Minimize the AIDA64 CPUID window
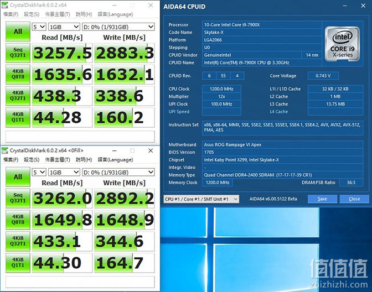The height and width of the screenshot is (292, 372). coord(345,6)
